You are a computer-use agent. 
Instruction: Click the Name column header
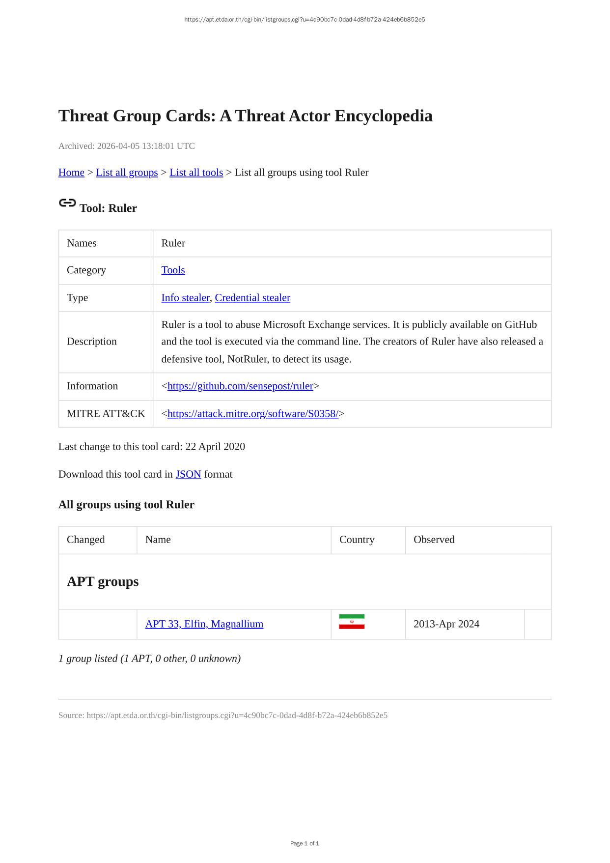tap(158, 540)
